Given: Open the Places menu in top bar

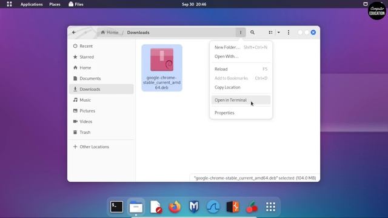Looking at the screenshot, I should (x=55, y=4).
